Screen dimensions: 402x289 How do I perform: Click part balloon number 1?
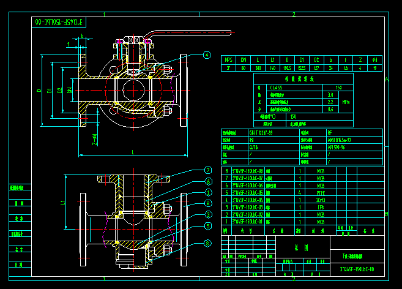click(x=208, y=192)
